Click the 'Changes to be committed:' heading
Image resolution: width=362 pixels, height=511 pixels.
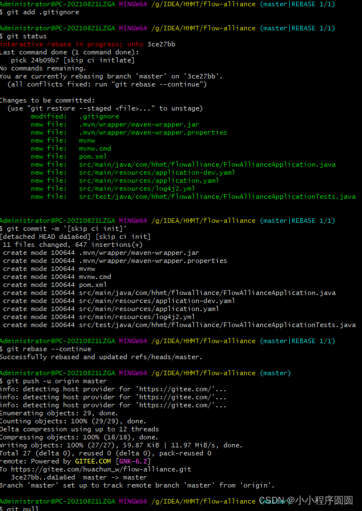[48, 100]
